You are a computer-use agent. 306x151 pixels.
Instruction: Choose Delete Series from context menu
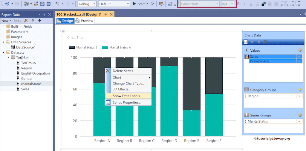click(x=128, y=71)
